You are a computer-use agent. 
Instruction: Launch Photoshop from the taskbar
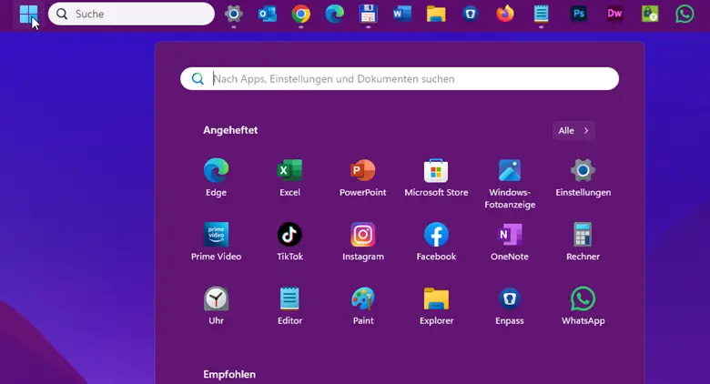click(x=578, y=14)
